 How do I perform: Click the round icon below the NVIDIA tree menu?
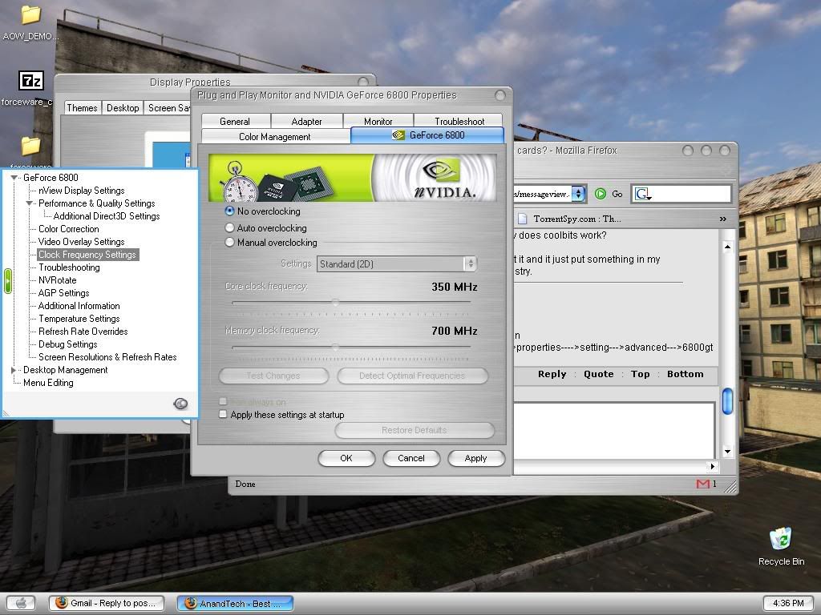[180, 404]
